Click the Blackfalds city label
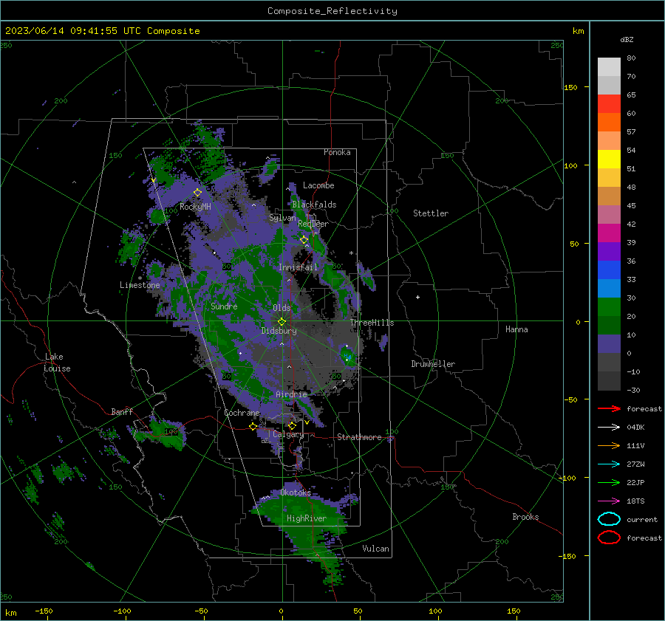Image resolution: width=665 pixels, height=621 pixels. click(x=314, y=205)
